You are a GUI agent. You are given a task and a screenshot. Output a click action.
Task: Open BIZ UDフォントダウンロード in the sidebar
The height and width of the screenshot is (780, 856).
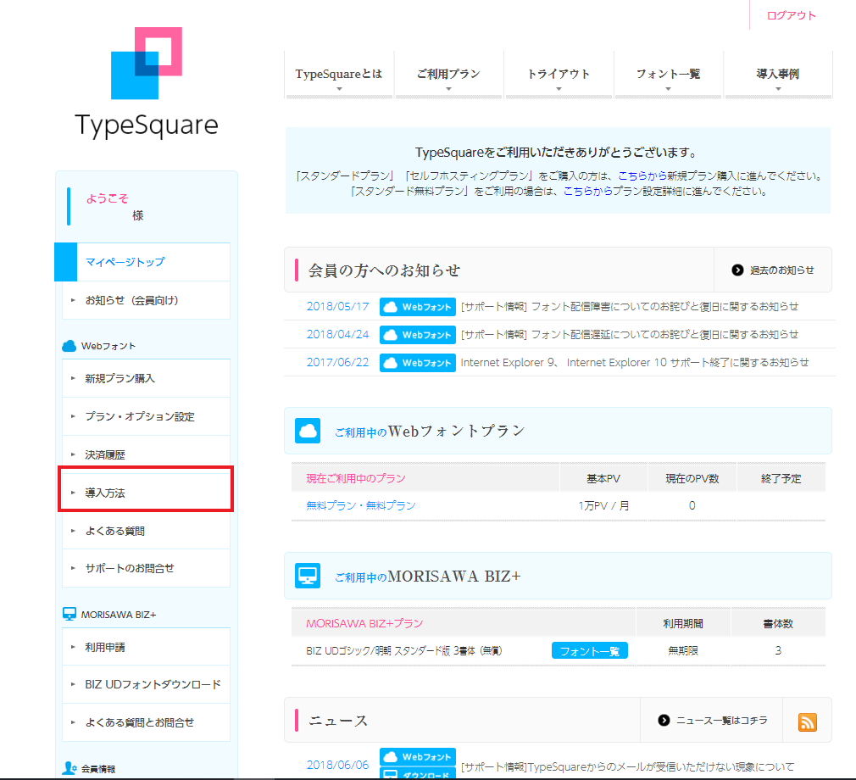pos(147,684)
